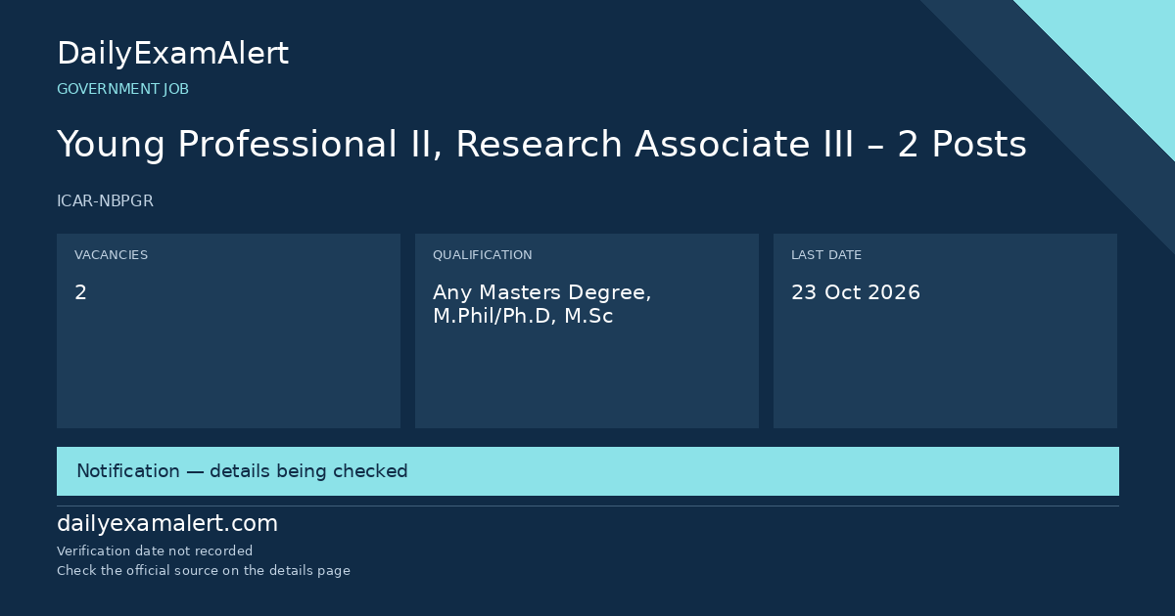Click Verification date not recorded note

[x=155, y=551]
